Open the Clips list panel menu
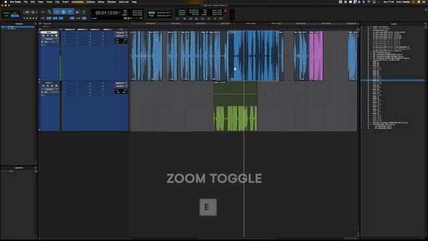This screenshot has height=241, width=428. click(425, 24)
